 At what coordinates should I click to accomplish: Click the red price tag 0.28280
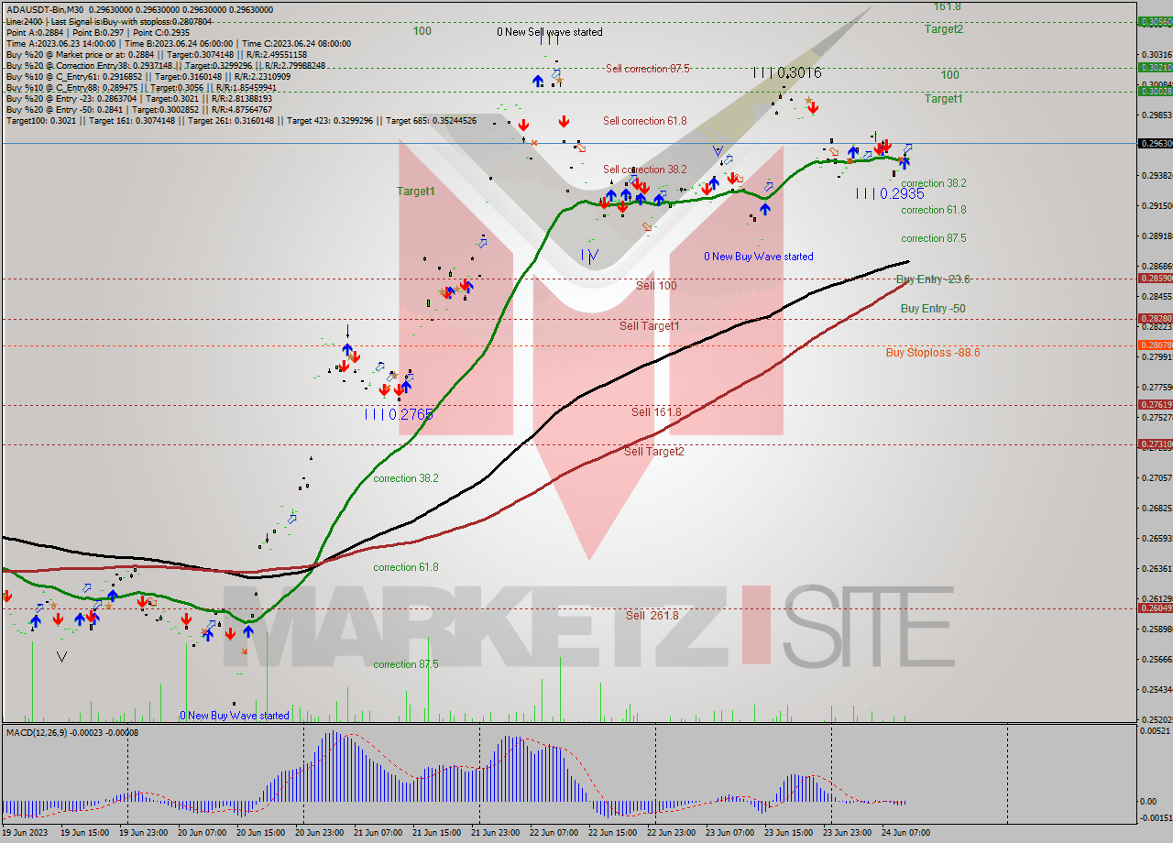pos(1155,318)
